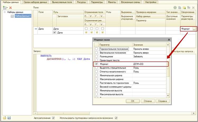Click the query horizontal scrollbar left arrow

pos(35,113)
